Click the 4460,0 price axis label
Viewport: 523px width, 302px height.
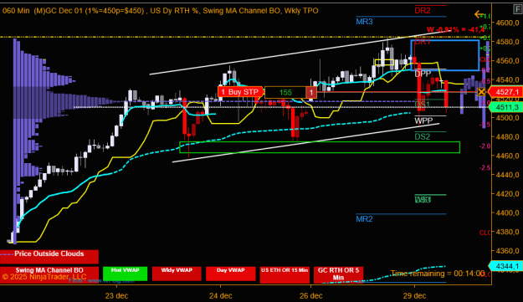pyautogui.click(x=507, y=156)
